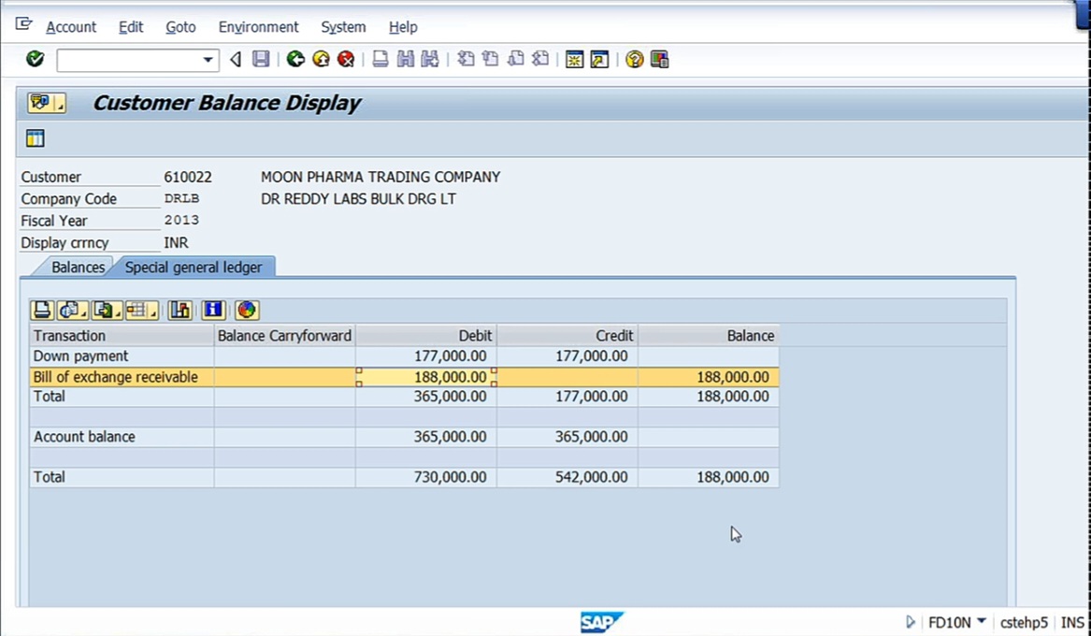Open the Environment menu
Screen dimensions: 1091x636
coord(258,27)
